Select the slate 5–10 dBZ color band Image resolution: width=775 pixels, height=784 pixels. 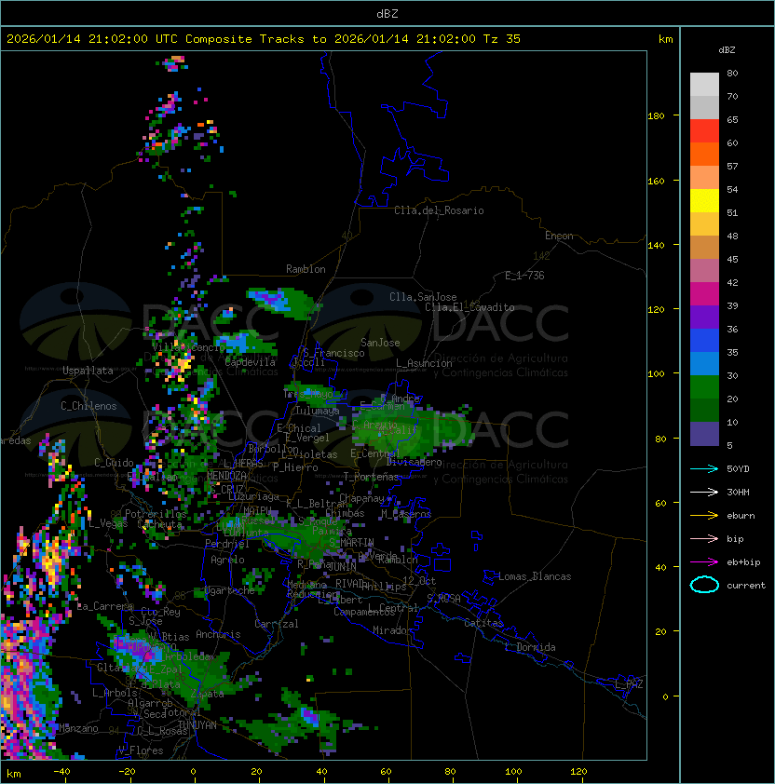[x=704, y=434]
